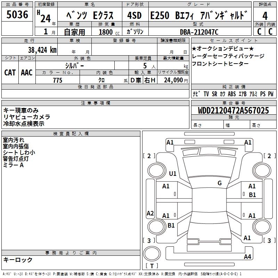The width and height of the screenshot is (278, 278).
Task: Select the ナビ equipment code
Action: tap(197, 94)
